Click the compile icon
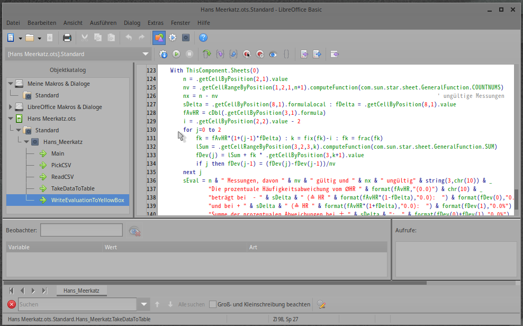Viewport: 523px width, 326px height. [163, 54]
